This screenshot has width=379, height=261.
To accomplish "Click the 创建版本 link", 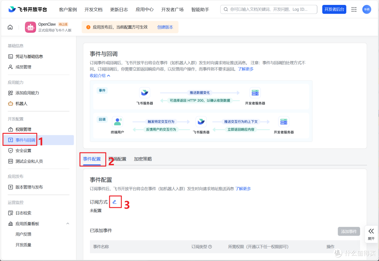I will pos(165,27).
